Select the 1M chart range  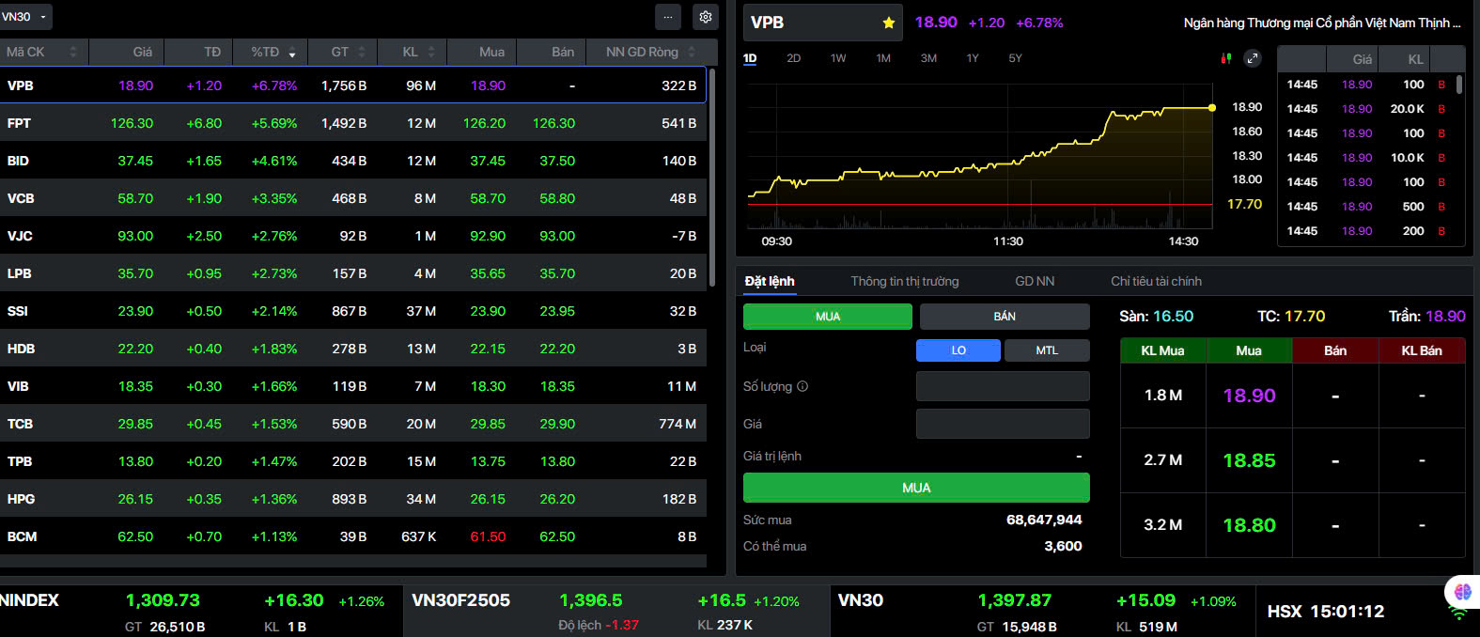[x=883, y=58]
